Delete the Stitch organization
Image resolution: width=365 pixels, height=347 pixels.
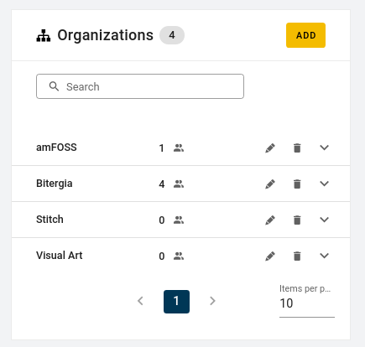coord(297,220)
